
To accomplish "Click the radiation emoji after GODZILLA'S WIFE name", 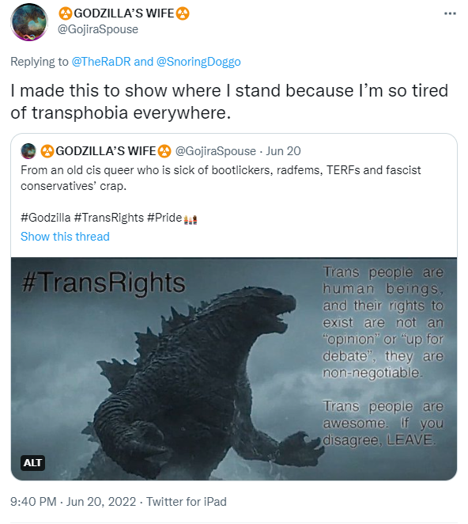I will pyautogui.click(x=183, y=13).
